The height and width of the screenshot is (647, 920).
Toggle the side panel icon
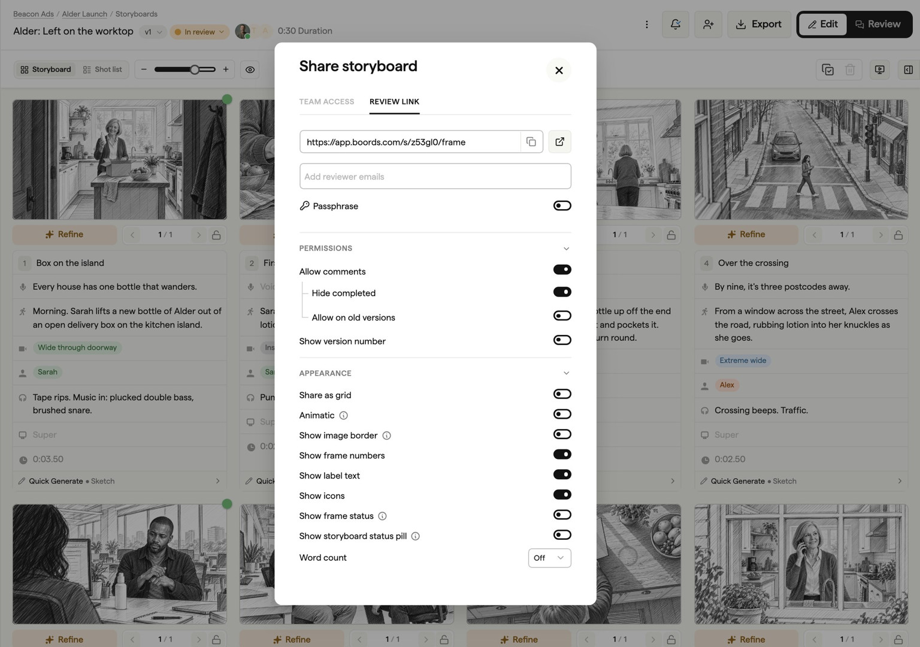[908, 69]
